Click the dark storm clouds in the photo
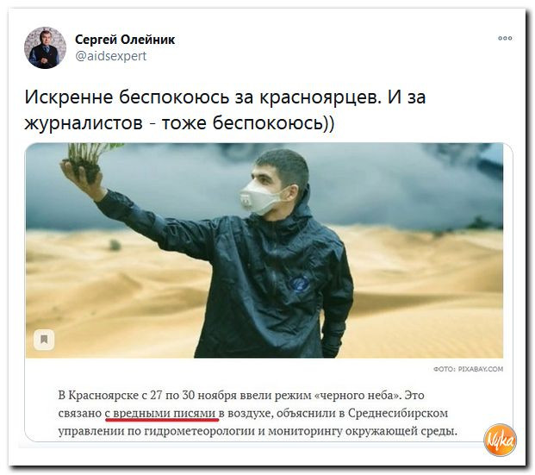Viewport: 535px width, 475px height. pyautogui.click(x=392, y=184)
